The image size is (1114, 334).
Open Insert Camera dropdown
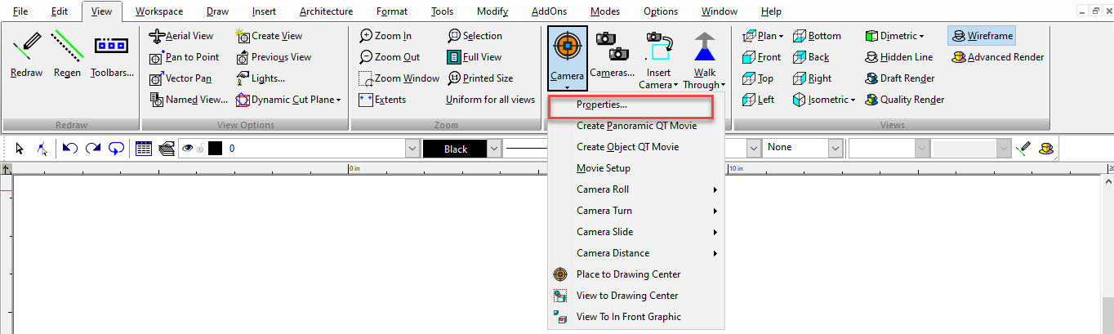point(676,85)
